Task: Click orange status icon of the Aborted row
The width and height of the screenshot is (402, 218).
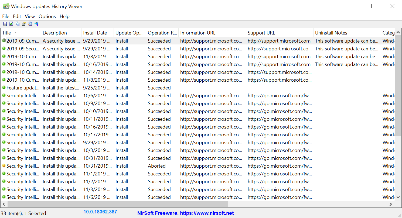Action: click(4, 166)
